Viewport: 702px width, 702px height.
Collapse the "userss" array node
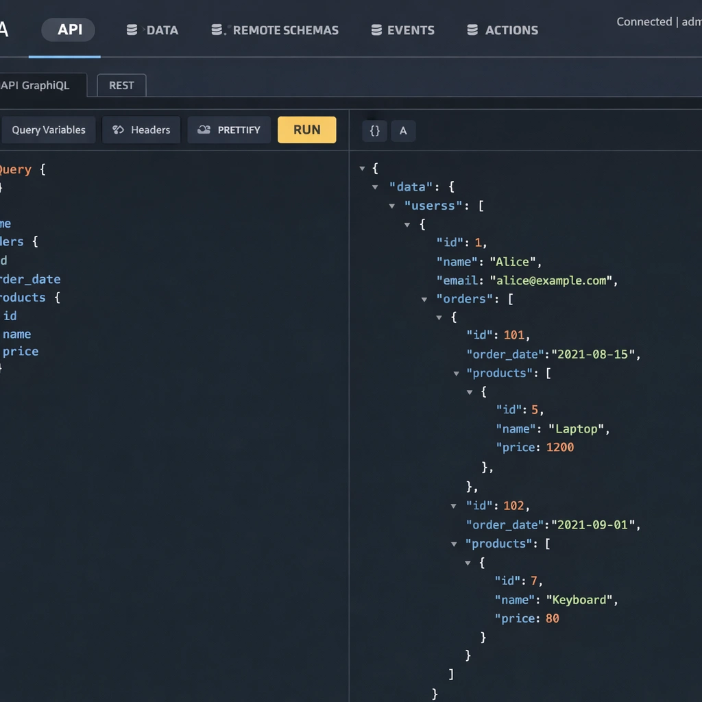(x=391, y=206)
